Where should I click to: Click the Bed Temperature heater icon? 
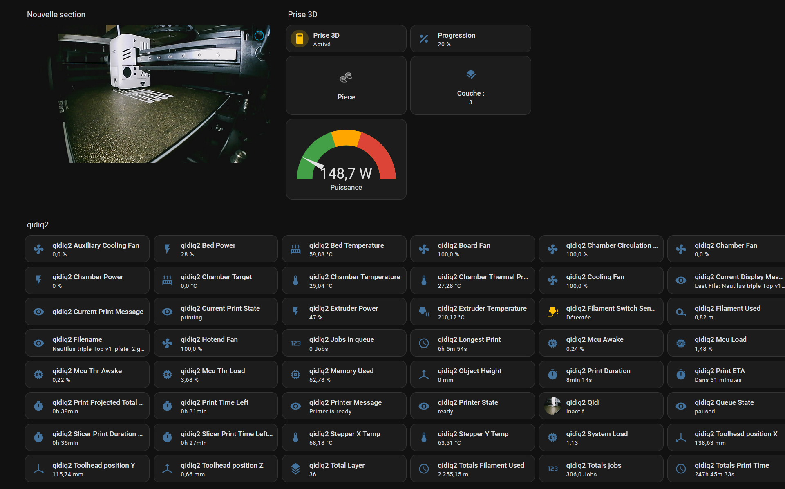click(x=295, y=249)
